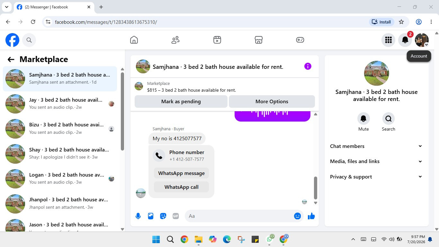The width and height of the screenshot is (439, 247).
Task: Open the Gaming controller icon
Action: pyautogui.click(x=300, y=40)
